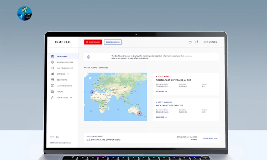Select Dashboard in the sidebar
This screenshot has width=267, height=160.
coord(63,56)
